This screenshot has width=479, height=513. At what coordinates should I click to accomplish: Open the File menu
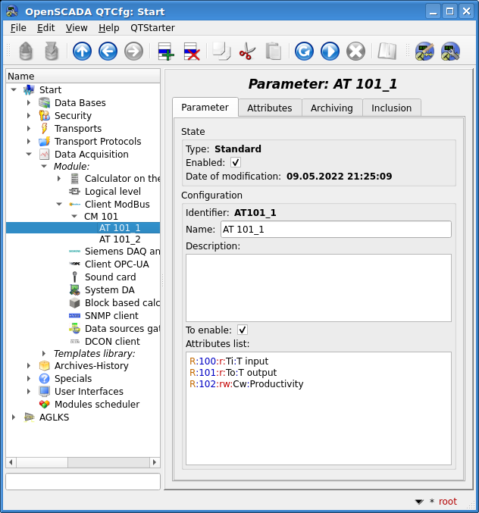[18, 28]
